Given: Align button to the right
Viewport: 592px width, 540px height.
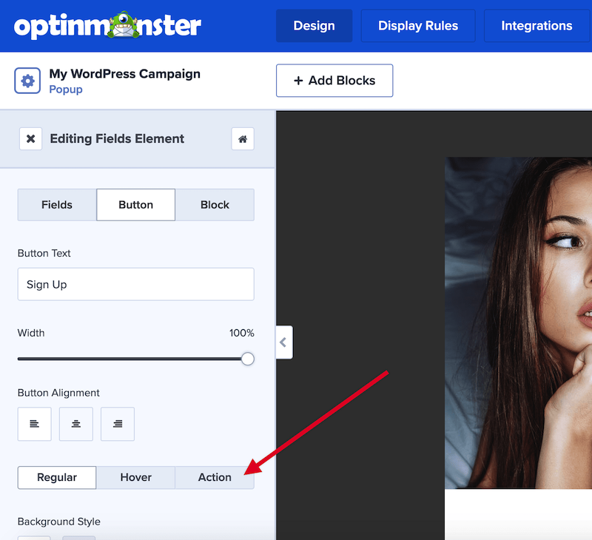Looking at the screenshot, I should (118, 424).
